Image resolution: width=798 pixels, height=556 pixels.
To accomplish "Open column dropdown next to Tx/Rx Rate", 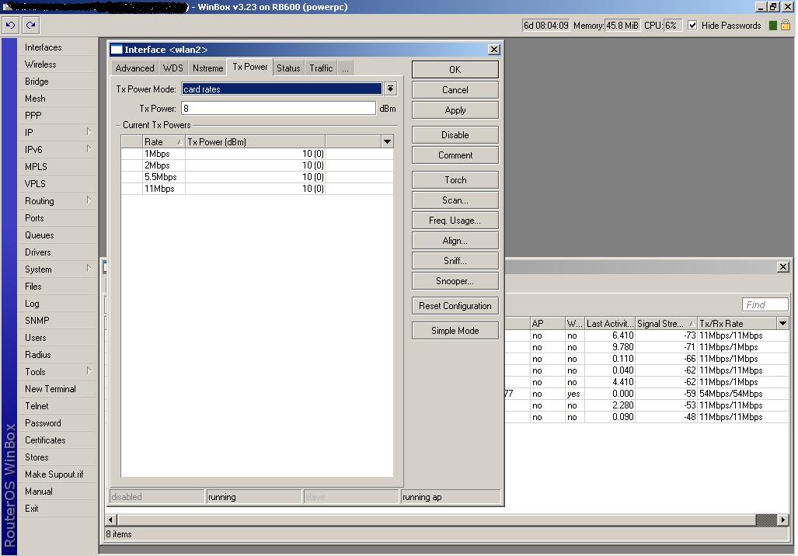I will coord(782,324).
